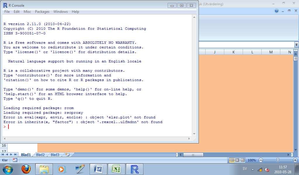
Task: Close the R Console window
Action: click(x=191, y=6)
